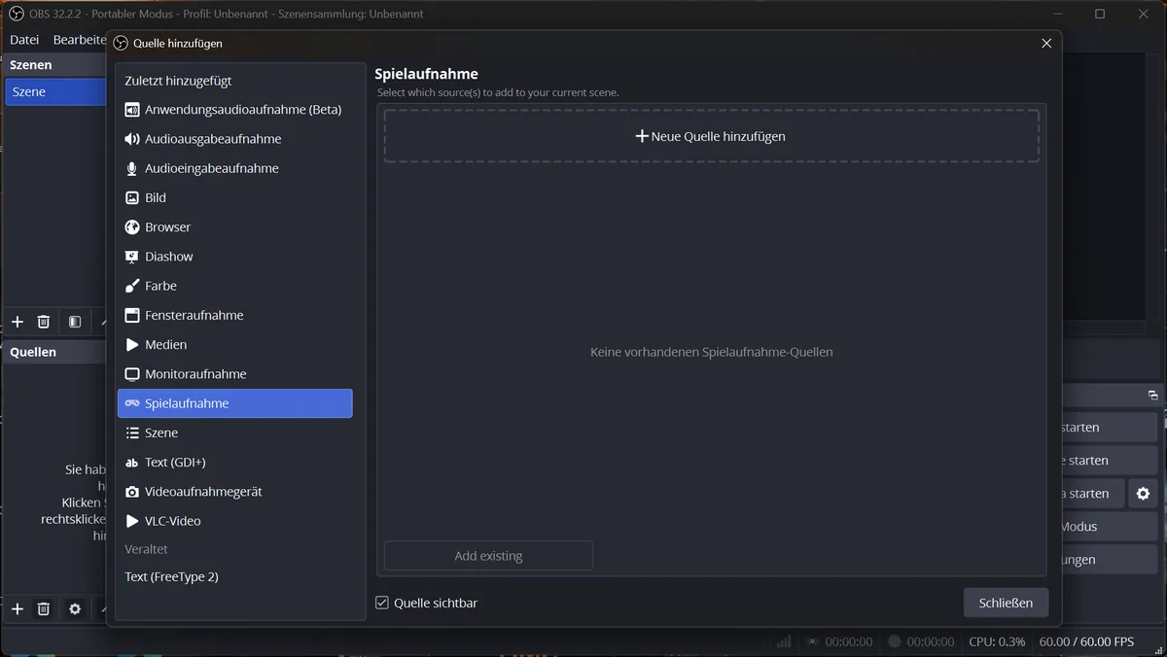Click the Spielaufnahme gamepad icon

pyautogui.click(x=132, y=403)
